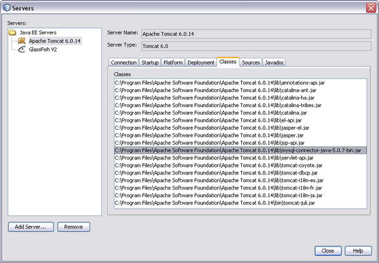Viewport: 379px width, 263px height.
Task: Open the Platform tab
Action: click(173, 62)
